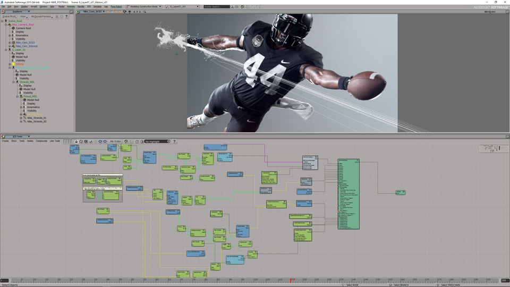Viewport: 510px width, 287px height.
Task: Open ICE Tree help question mark
Action: tap(174, 141)
